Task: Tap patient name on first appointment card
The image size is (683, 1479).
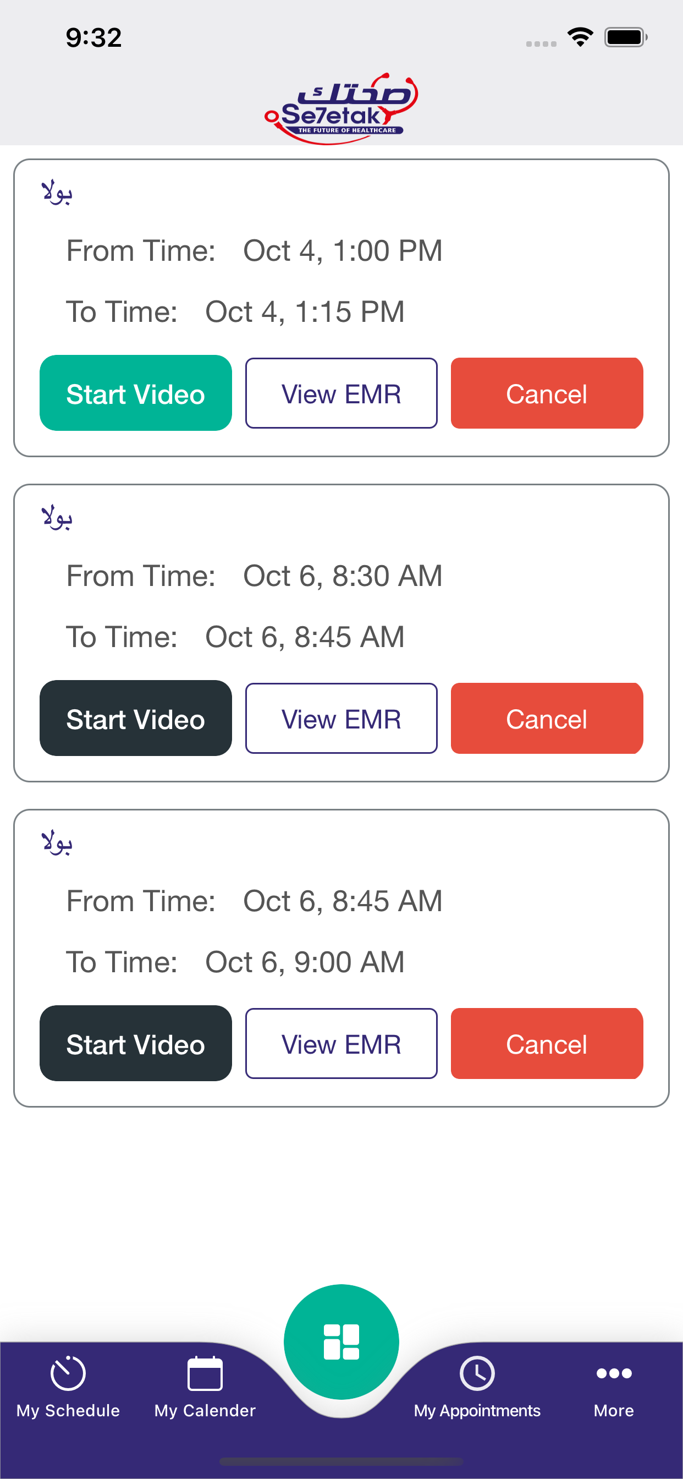Action: [56, 192]
